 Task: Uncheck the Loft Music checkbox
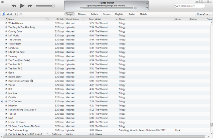coord(6,35)
